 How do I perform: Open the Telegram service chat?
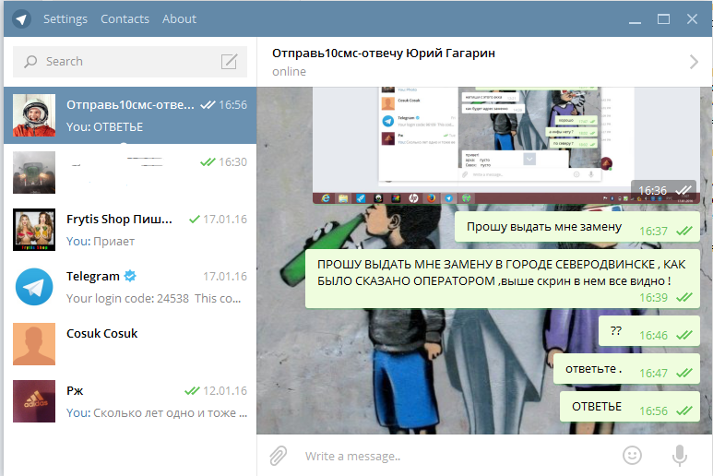(130, 287)
